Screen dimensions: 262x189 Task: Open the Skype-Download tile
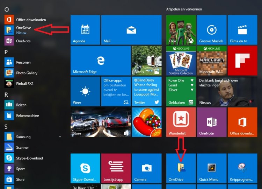click(85, 168)
